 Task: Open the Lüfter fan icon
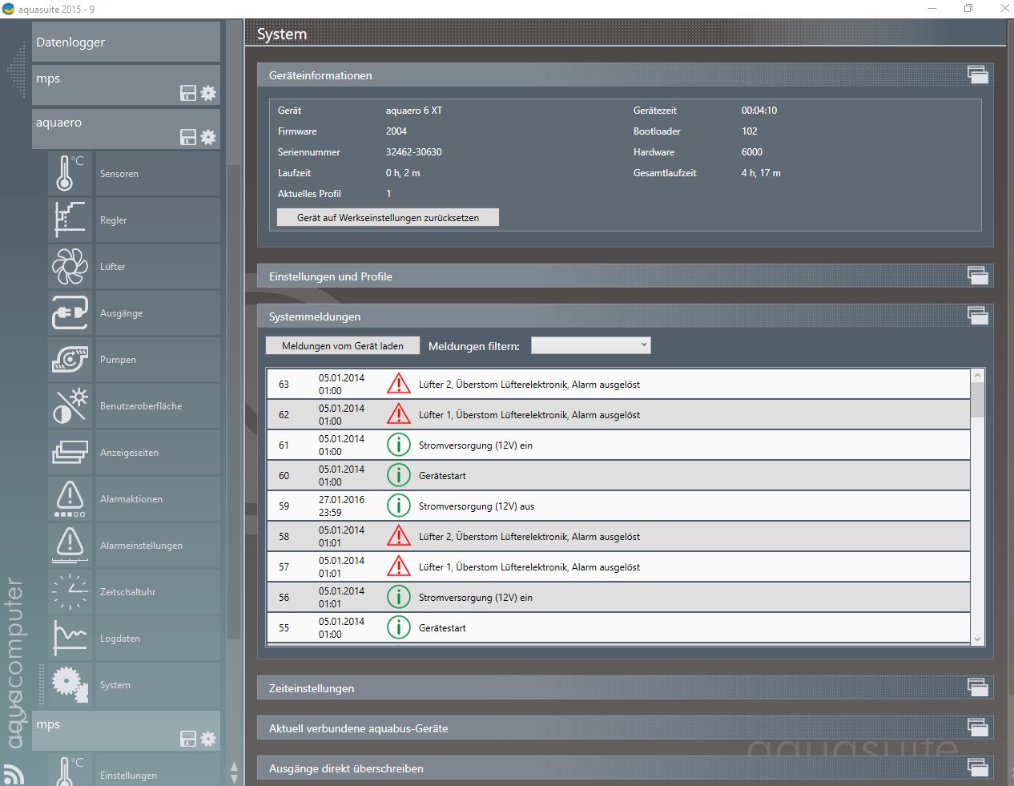pos(70,266)
